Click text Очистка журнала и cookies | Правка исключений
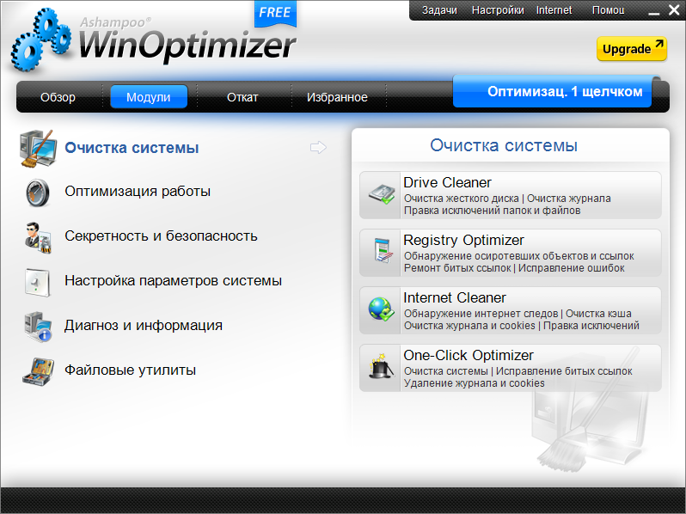The width and height of the screenshot is (686, 514). click(522, 326)
